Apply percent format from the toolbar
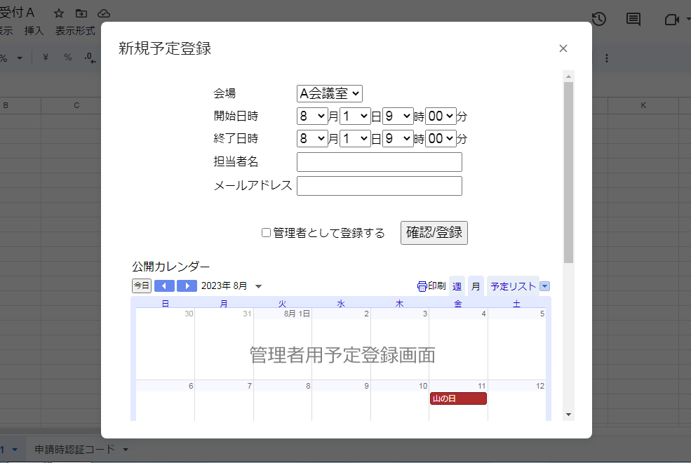 click(x=67, y=58)
